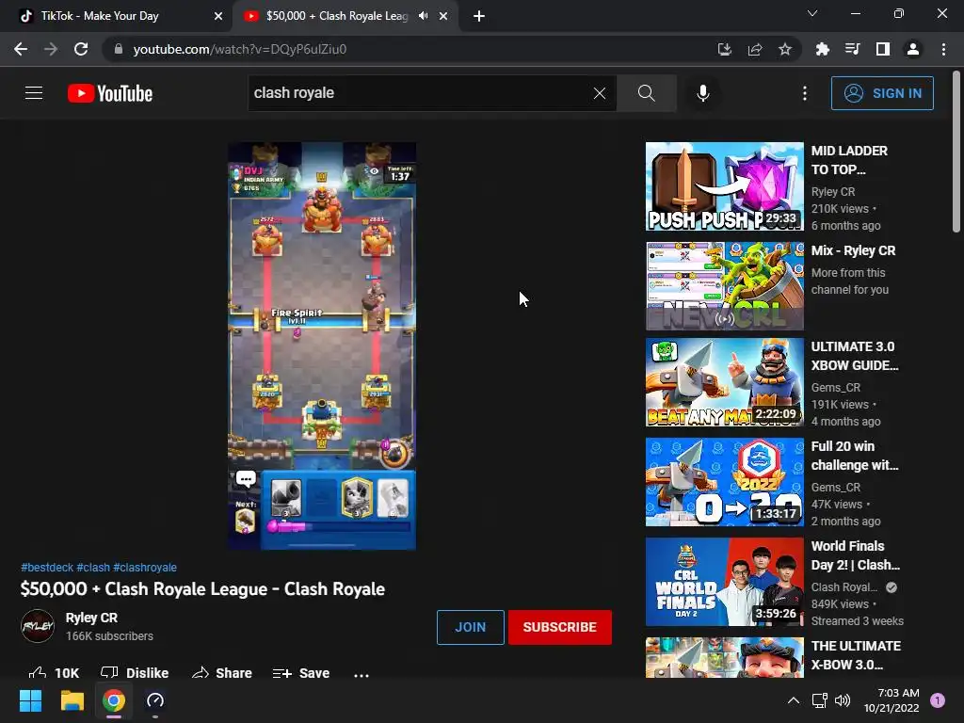The height and width of the screenshot is (723, 964).
Task: Click the #clashroyale hashtag
Action: pos(144,568)
